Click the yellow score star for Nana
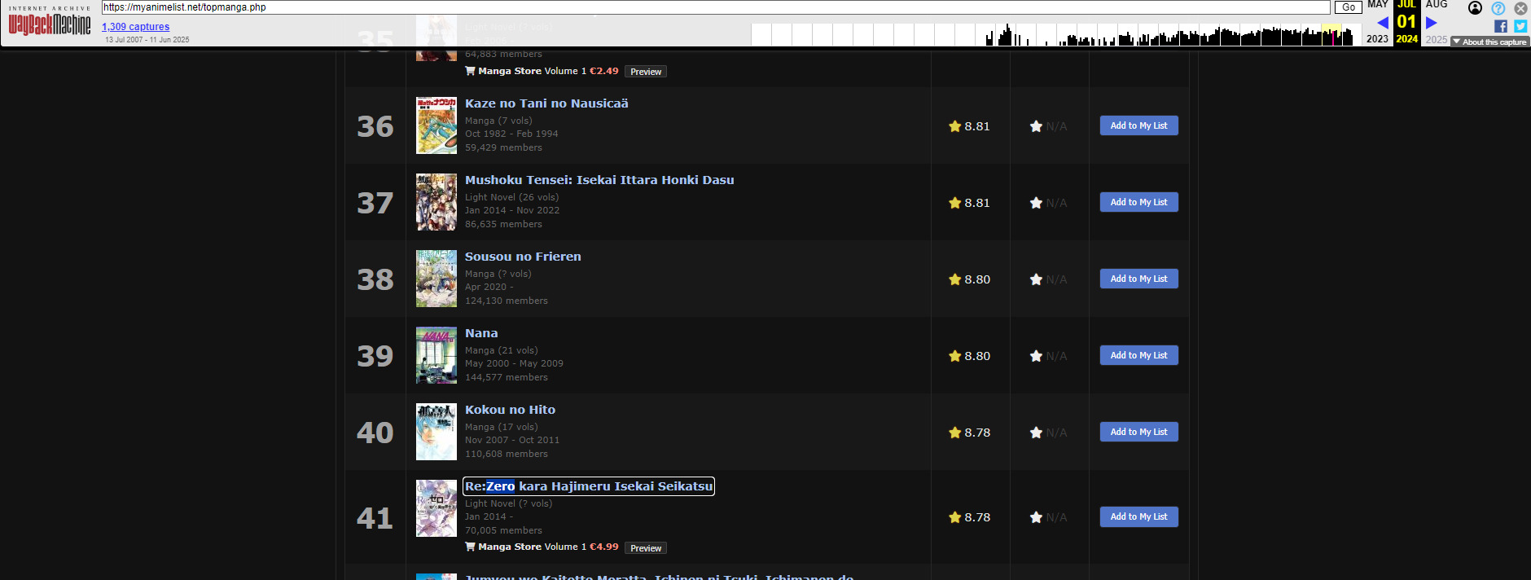 pyautogui.click(x=954, y=356)
